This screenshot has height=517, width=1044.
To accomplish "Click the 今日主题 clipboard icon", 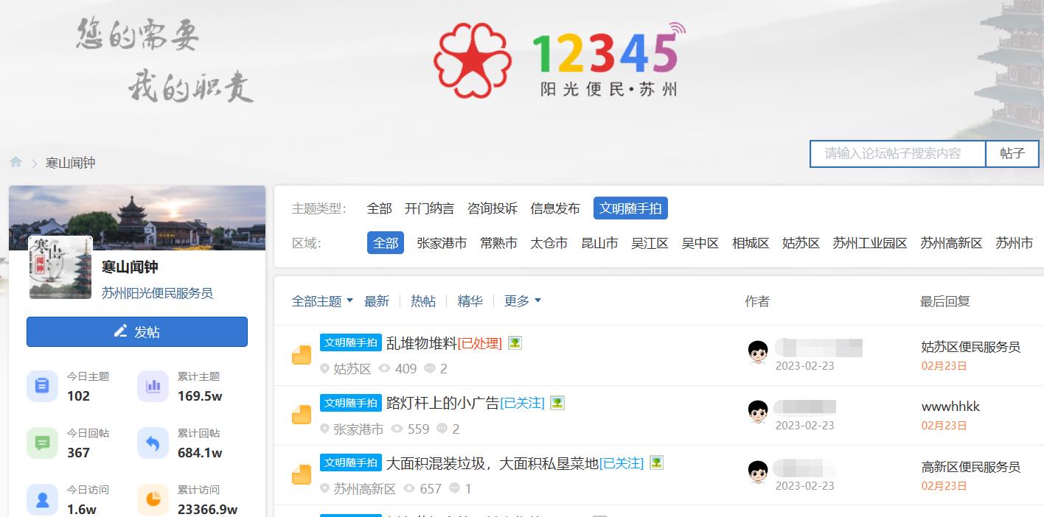I will 42,386.
